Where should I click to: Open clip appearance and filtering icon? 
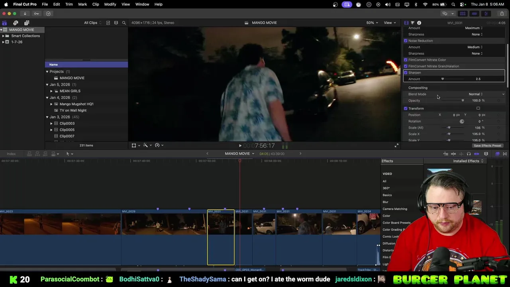coord(116,23)
